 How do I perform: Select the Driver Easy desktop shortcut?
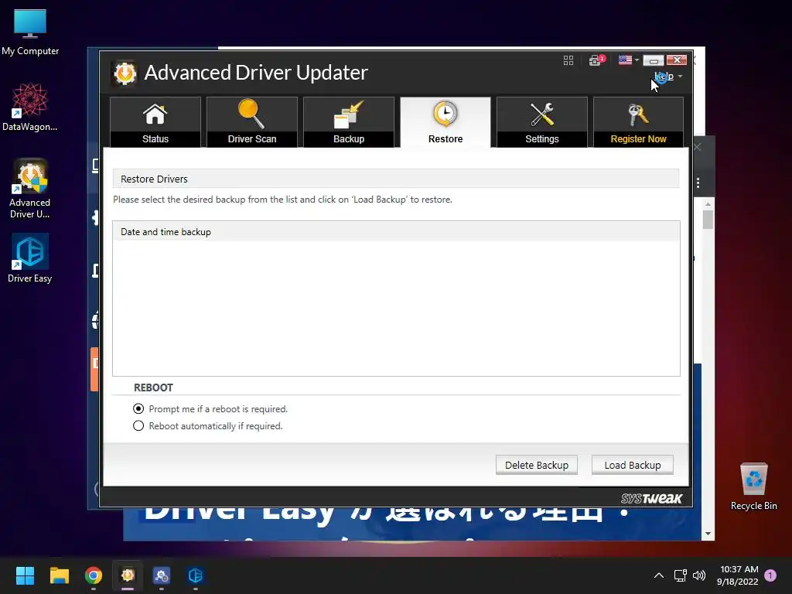pyautogui.click(x=30, y=258)
